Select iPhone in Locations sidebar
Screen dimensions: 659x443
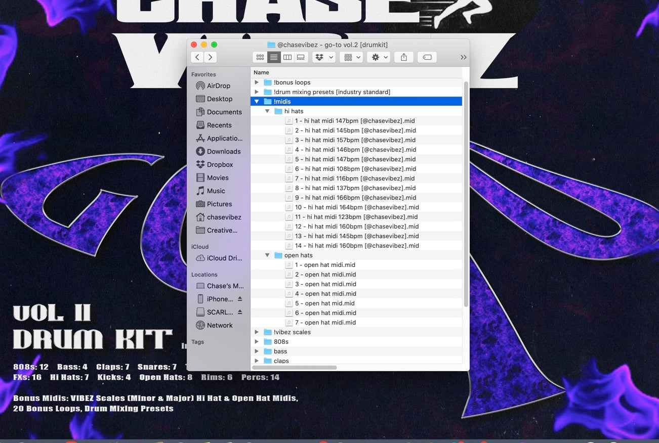point(215,299)
